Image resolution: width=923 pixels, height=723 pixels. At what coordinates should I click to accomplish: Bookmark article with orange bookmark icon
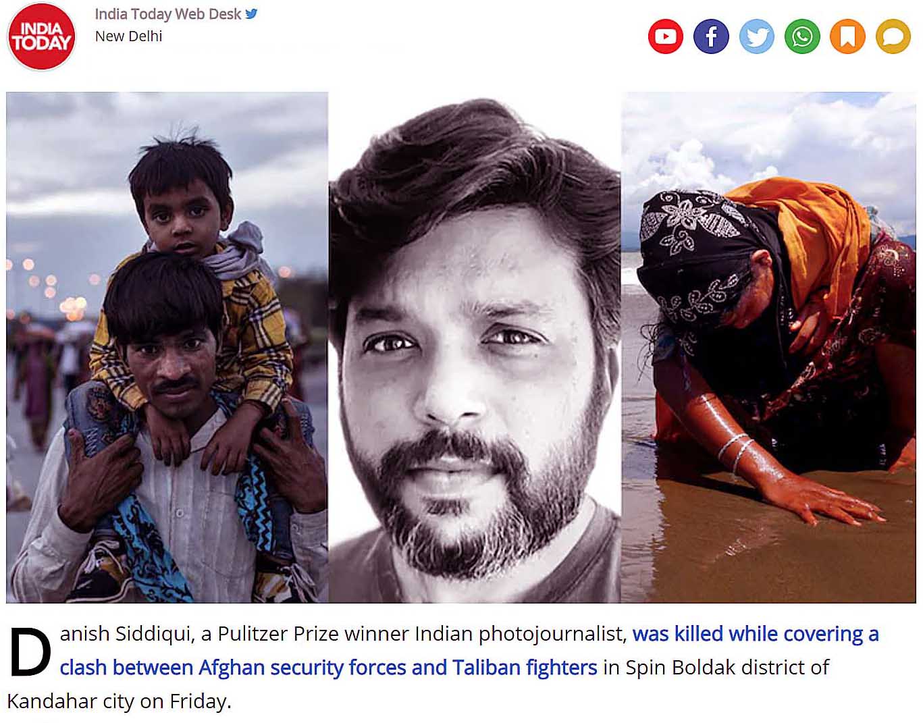click(x=847, y=36)
